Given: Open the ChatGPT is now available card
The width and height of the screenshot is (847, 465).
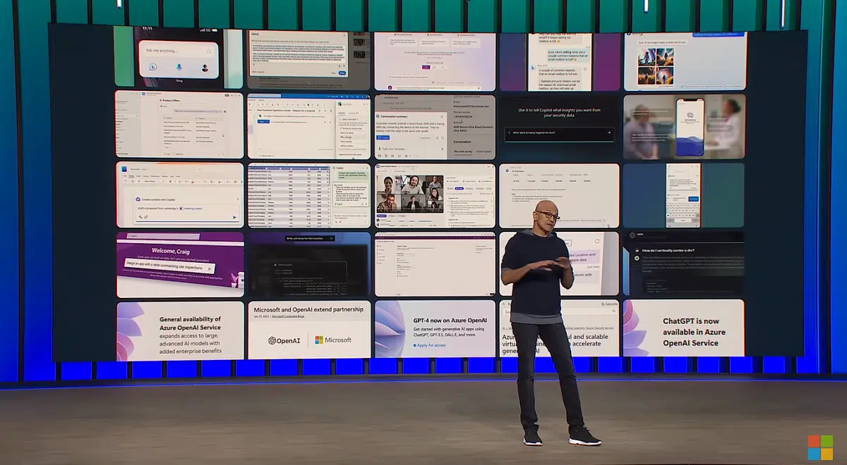Looking at the screenshot, I should click(683, 328).
